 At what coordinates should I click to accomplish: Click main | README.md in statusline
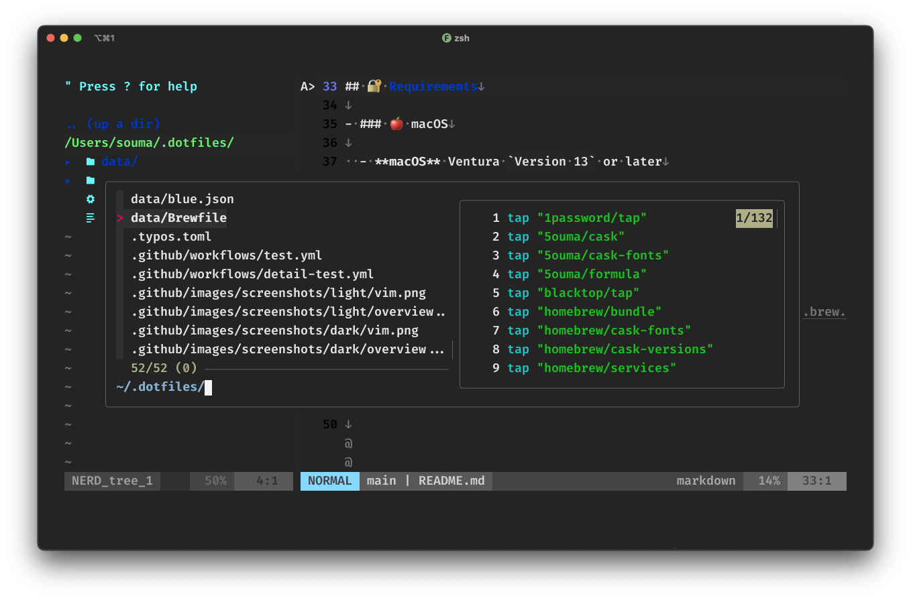(425, 481)
